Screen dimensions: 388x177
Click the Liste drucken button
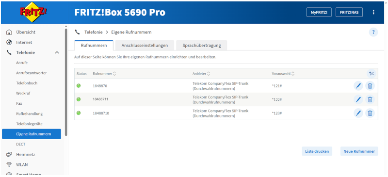(x=317, y=151)
